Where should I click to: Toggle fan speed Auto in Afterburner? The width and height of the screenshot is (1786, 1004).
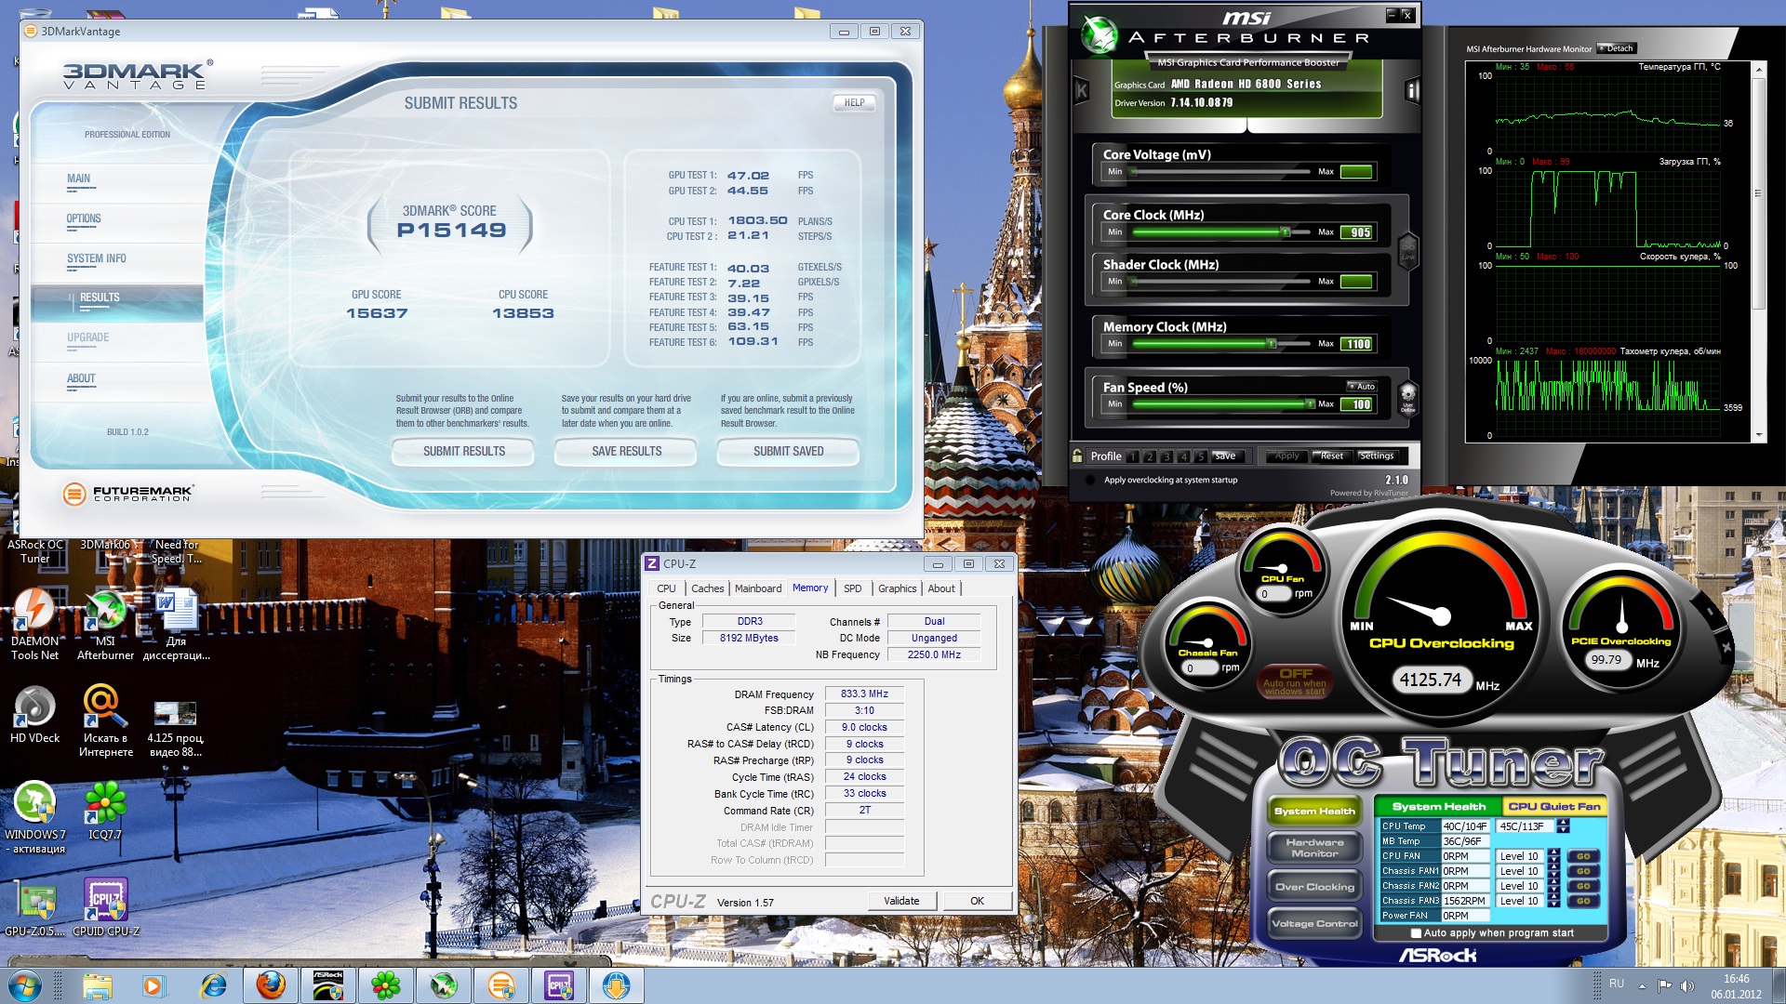coord(1361,386)
